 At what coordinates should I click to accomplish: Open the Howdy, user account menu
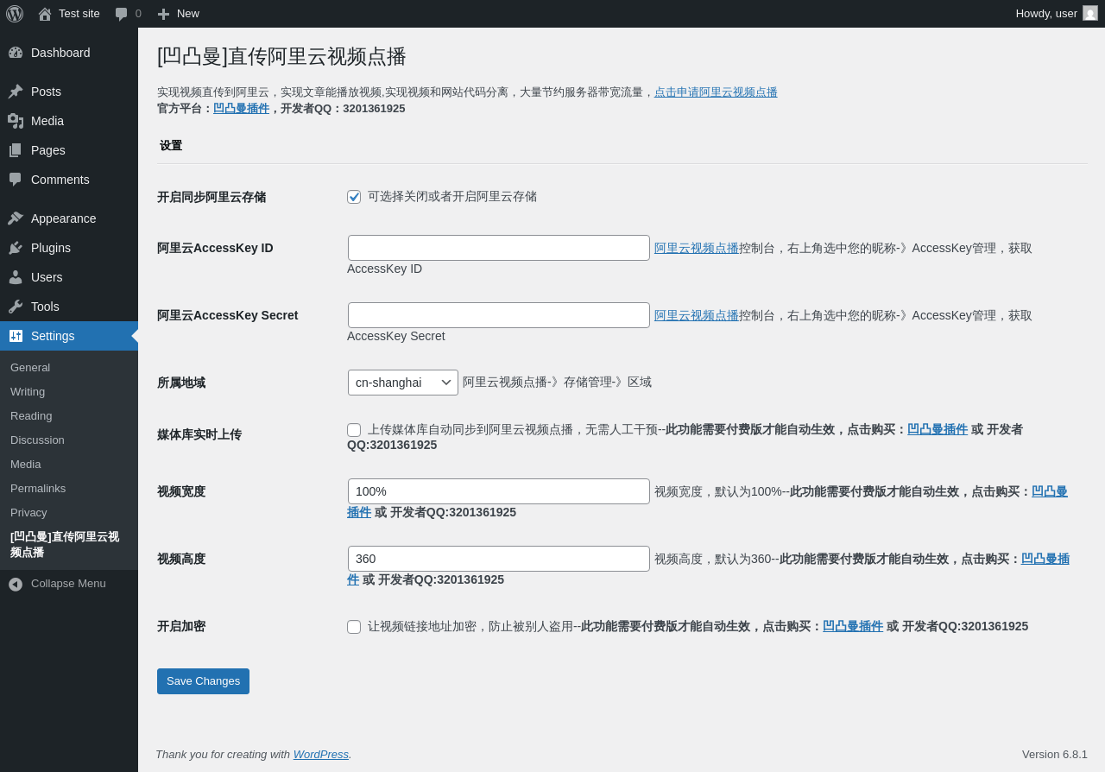[x=1057, y=14]
